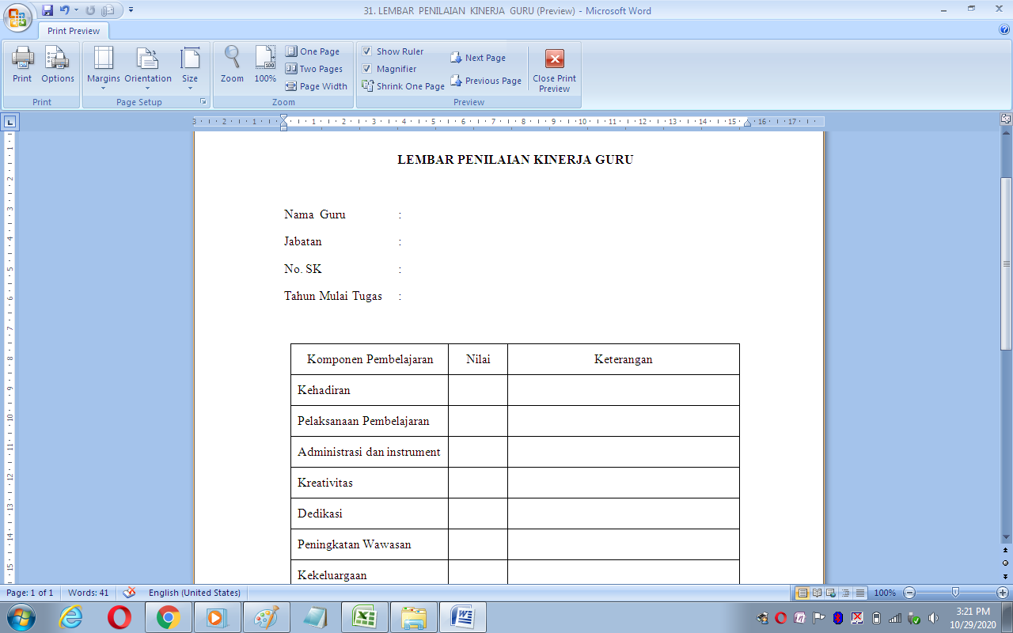Select the Print Preview tab
1013x633 pixels.
pos(74,31)
